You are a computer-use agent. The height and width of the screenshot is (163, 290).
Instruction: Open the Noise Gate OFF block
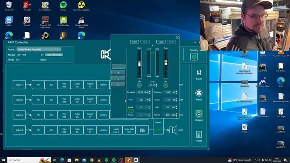[129, 130]
